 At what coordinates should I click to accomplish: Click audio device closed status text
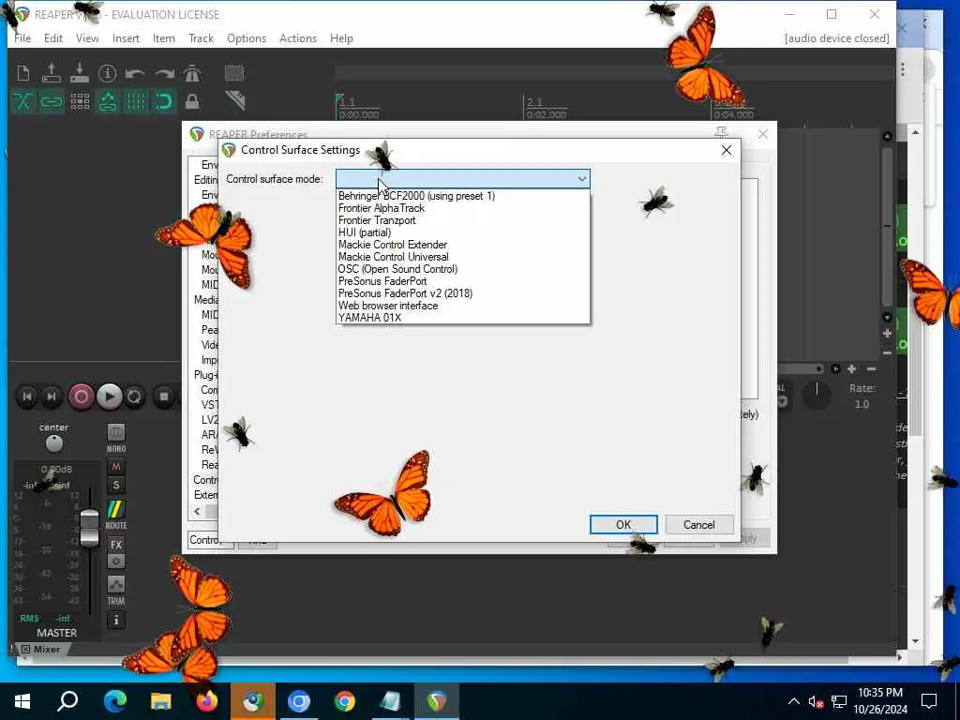(836, 37)
